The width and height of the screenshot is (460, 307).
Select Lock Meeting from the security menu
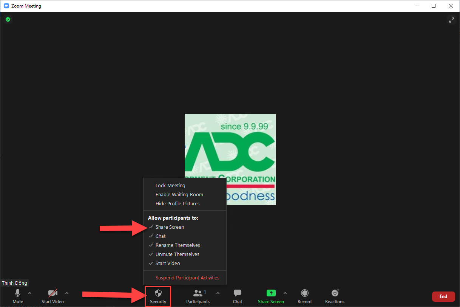point(170,185)
